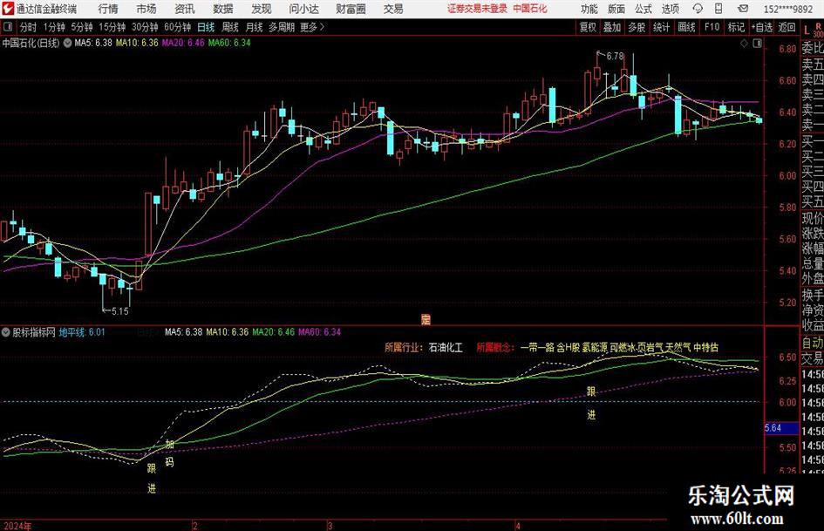Switch to the 60分钟 period tab
This screenshot has width=824, height=531.
[177, 27]
